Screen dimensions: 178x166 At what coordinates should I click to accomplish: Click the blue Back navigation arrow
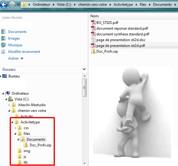4,5
